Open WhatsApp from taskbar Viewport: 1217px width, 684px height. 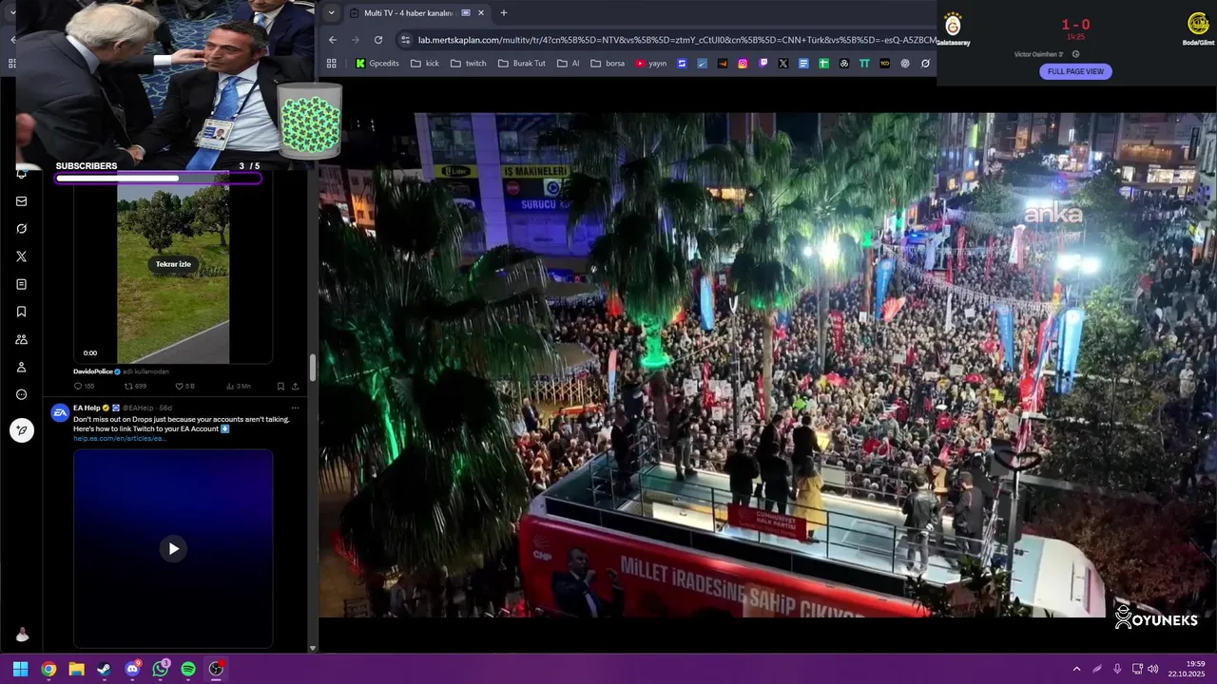(x=160, y=669)
